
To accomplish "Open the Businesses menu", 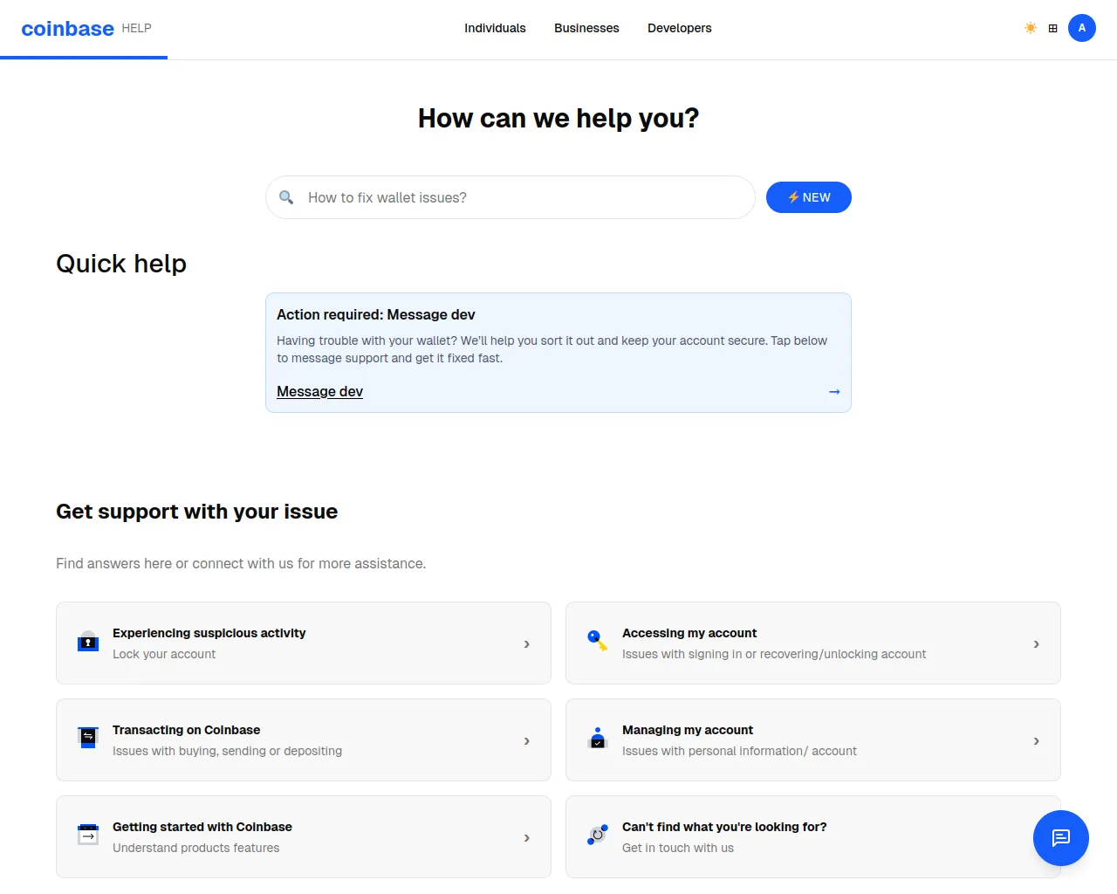I will click(x=586, y=28).
